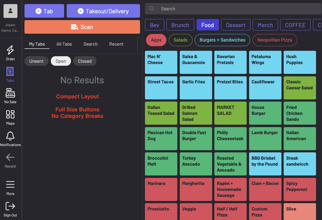Toggle the Closed filter pill
This screenshot has width=322, height=220.
(85, 61)
